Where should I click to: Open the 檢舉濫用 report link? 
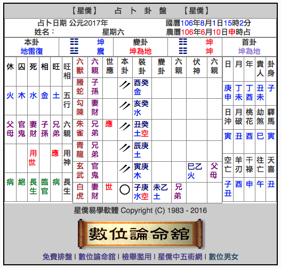point(137,257)
